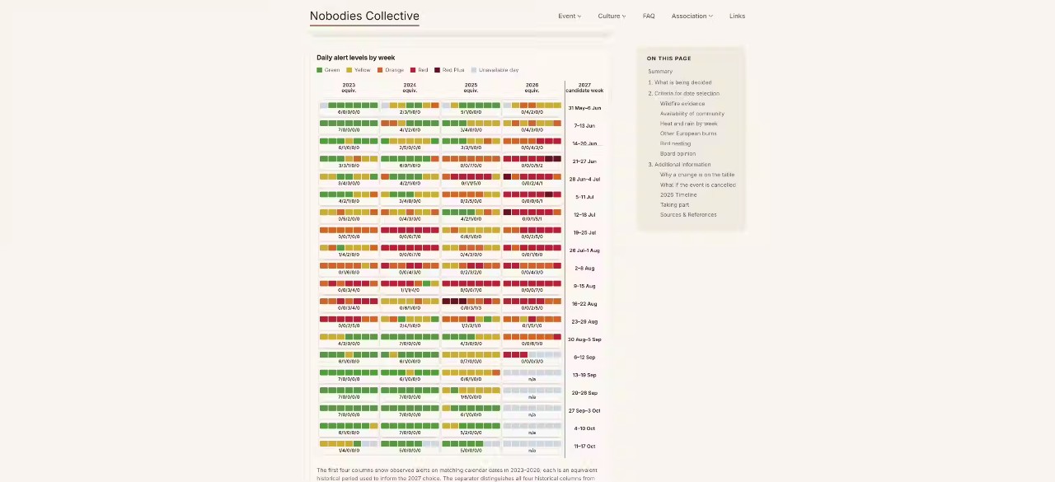
Task: Select the '11–17 Oct' week label
Action: [x=584, y=446]
